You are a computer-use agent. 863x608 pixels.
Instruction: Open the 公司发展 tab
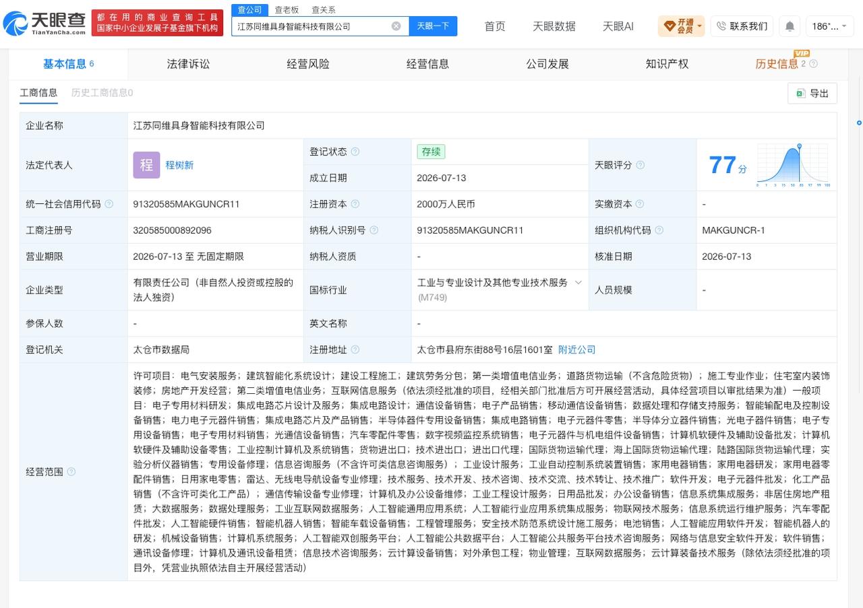pos(547,64)
